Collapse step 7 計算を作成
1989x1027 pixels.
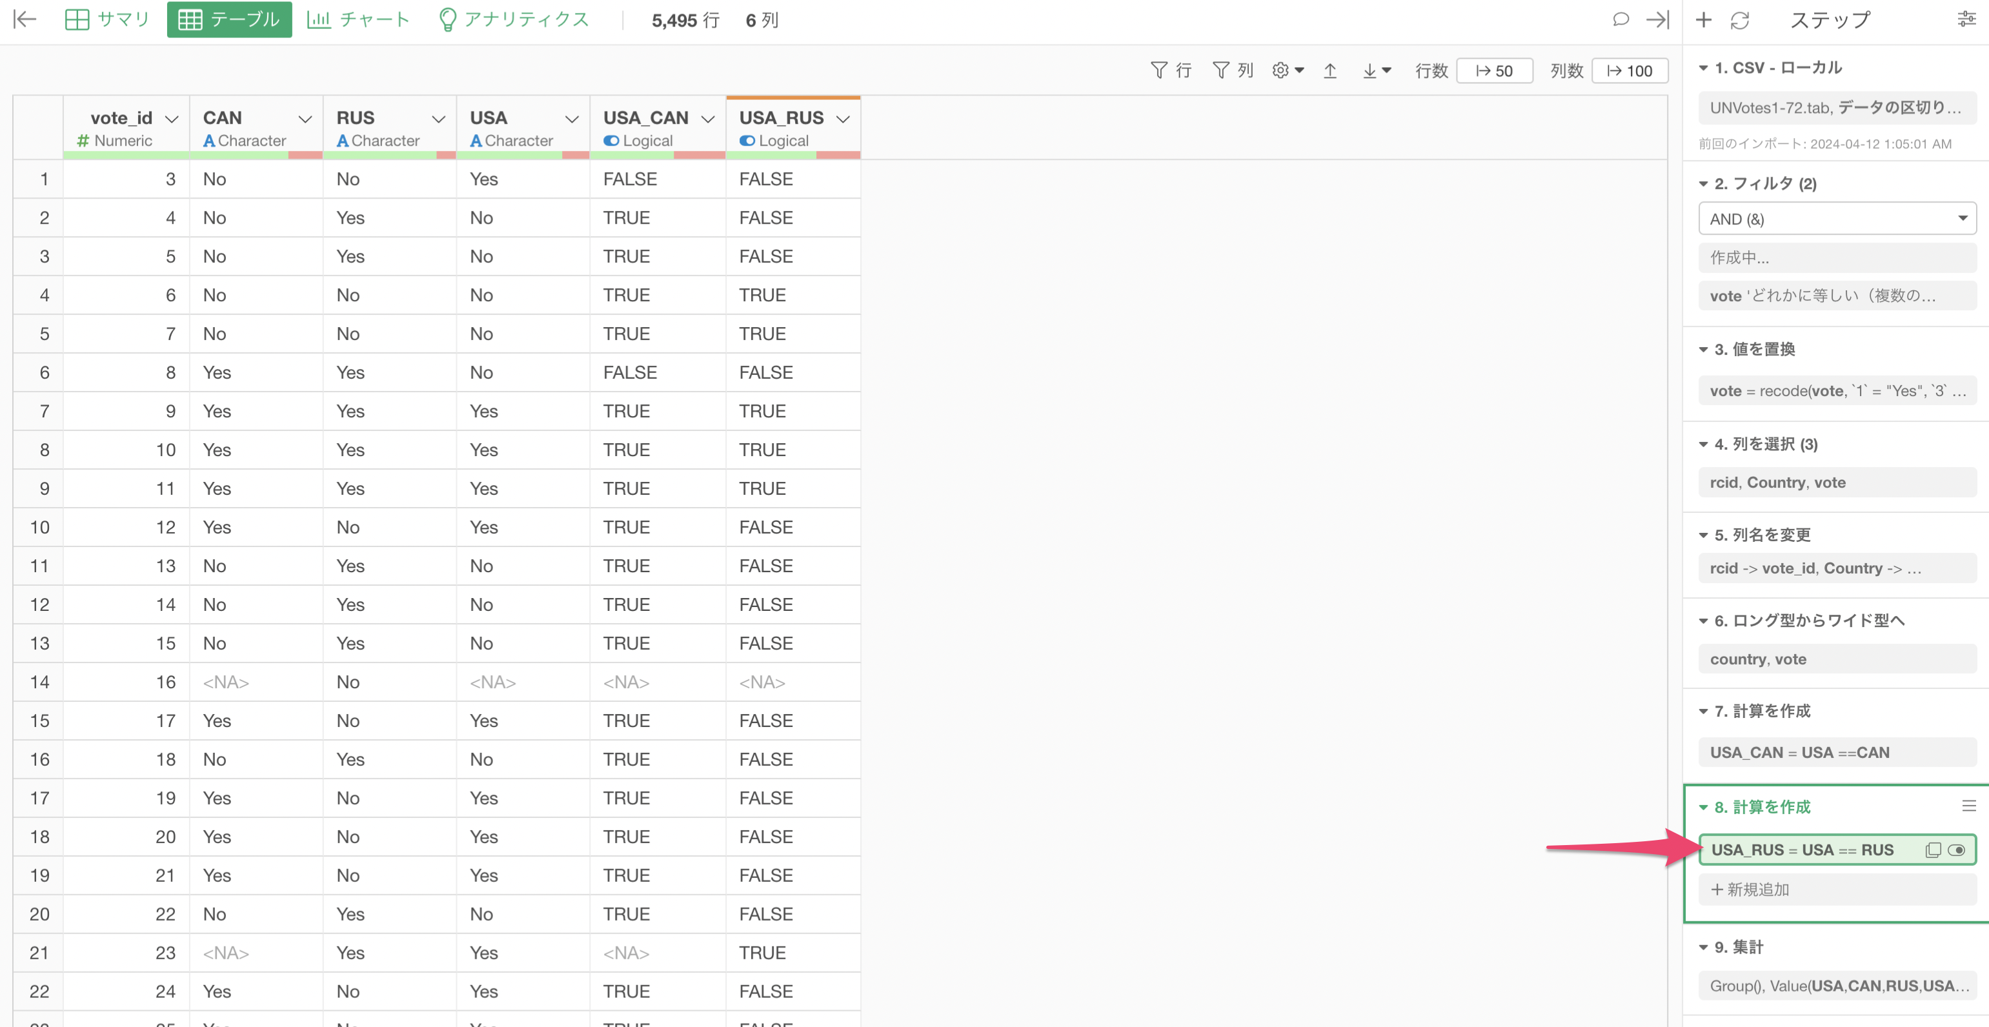coord(1703,711)
